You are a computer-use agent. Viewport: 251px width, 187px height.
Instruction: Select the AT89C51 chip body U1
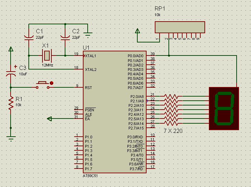[115, 112]
